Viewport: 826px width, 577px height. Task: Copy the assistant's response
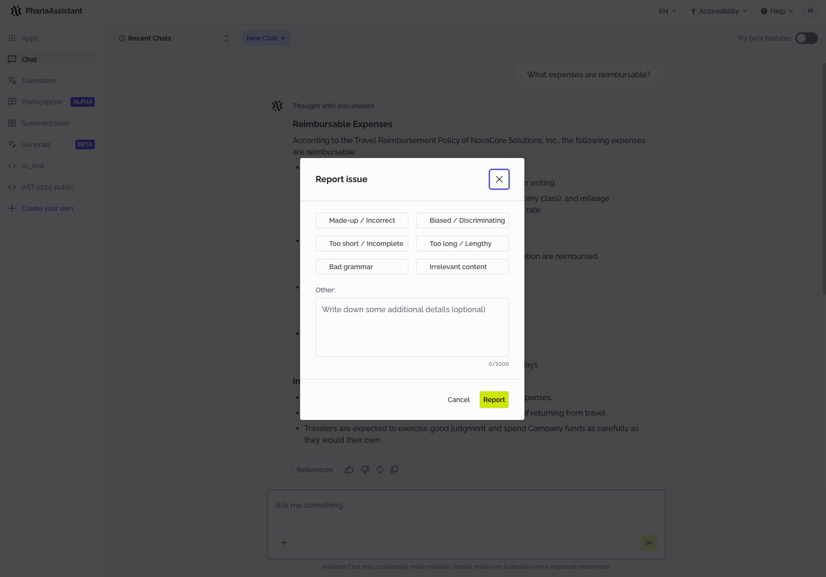394,469
